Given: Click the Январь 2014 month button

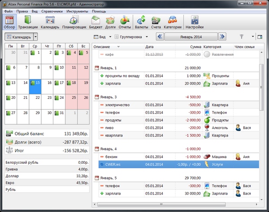Looking at the screenshot, I should [191, 37].
